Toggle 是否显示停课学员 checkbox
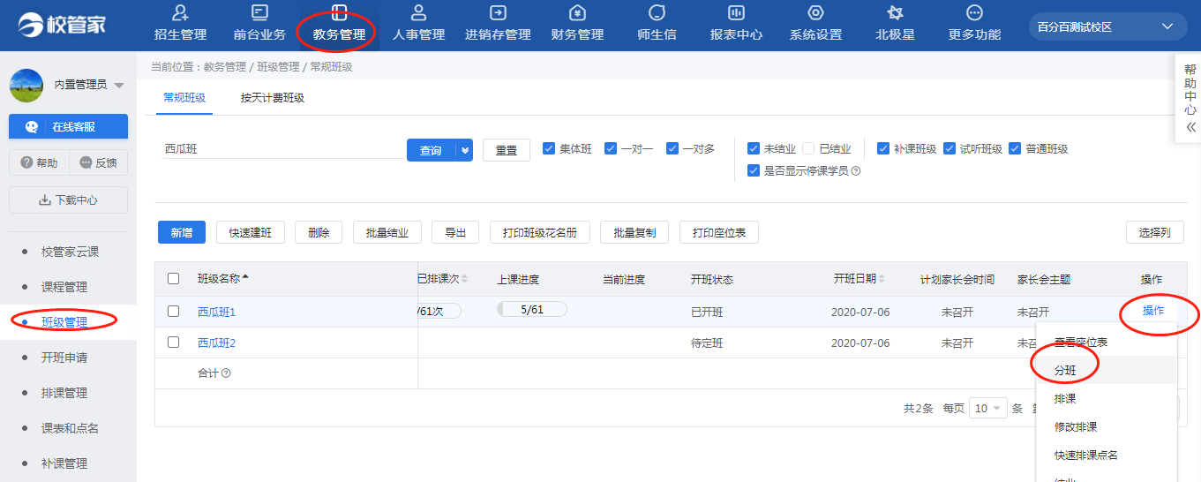Image resolution: width=1201 pixels, height=482 pixels. pyautogui.click(x=754, y=170)
